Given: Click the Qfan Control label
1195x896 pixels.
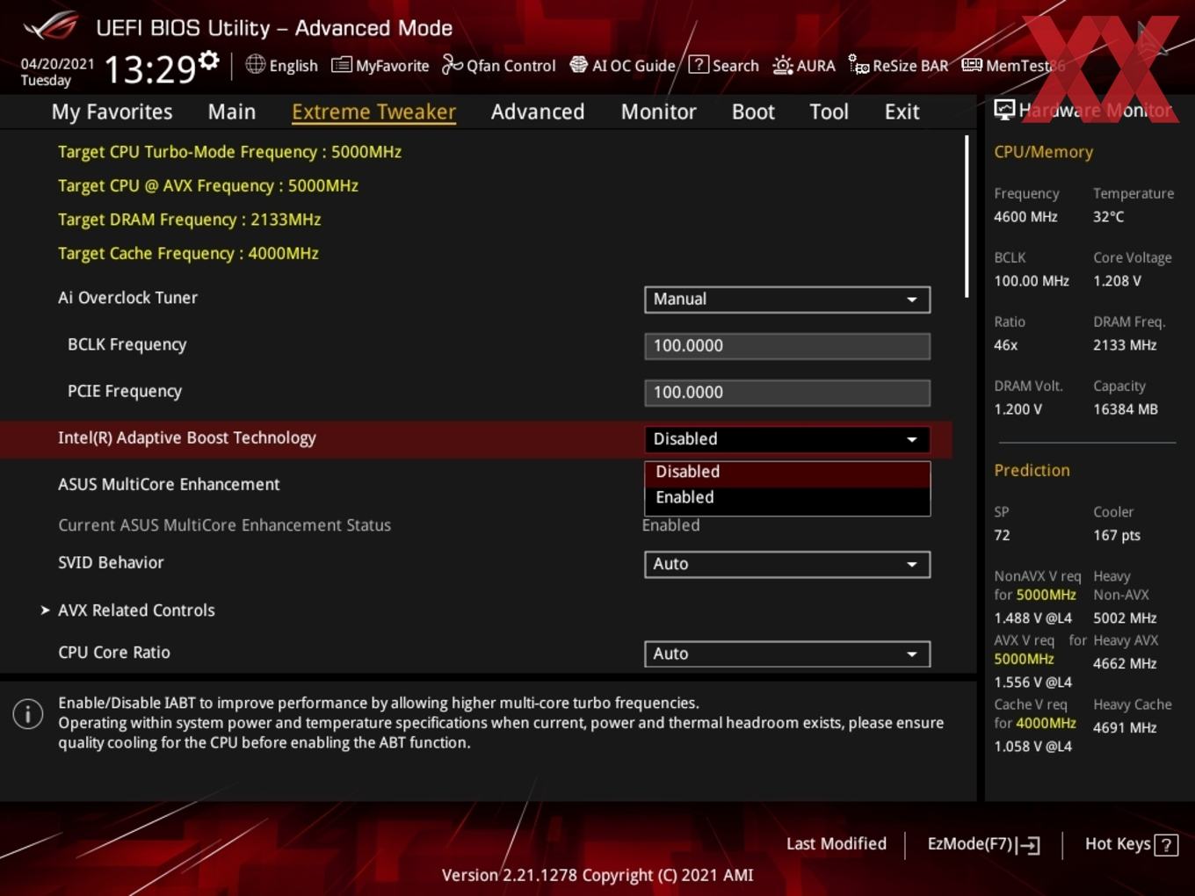Looking at the screenshot, I should (511, 66).
